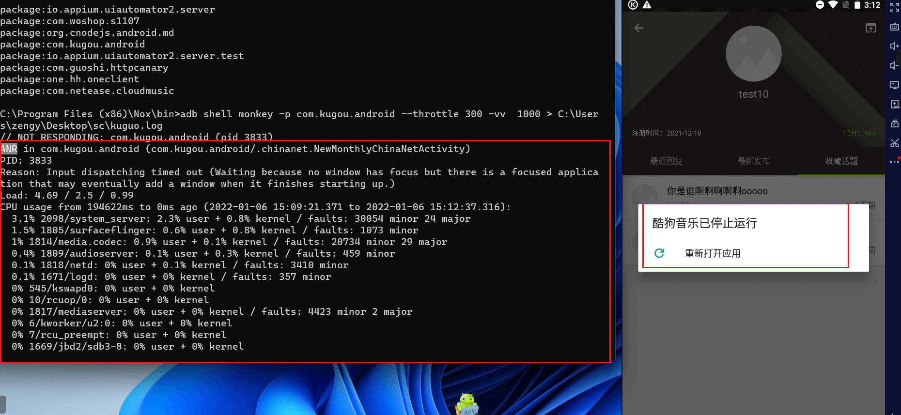Tap the 3:12 clock in status bar

point(872,5)
